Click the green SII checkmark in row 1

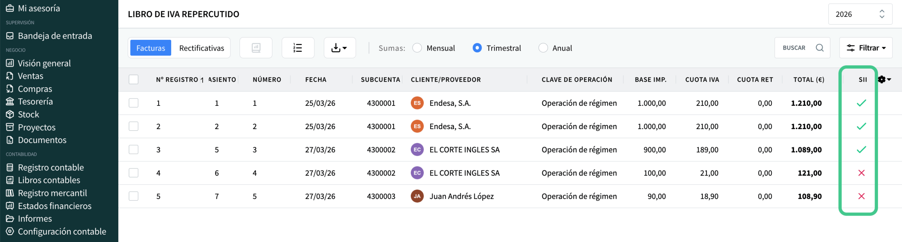(861, 103)
